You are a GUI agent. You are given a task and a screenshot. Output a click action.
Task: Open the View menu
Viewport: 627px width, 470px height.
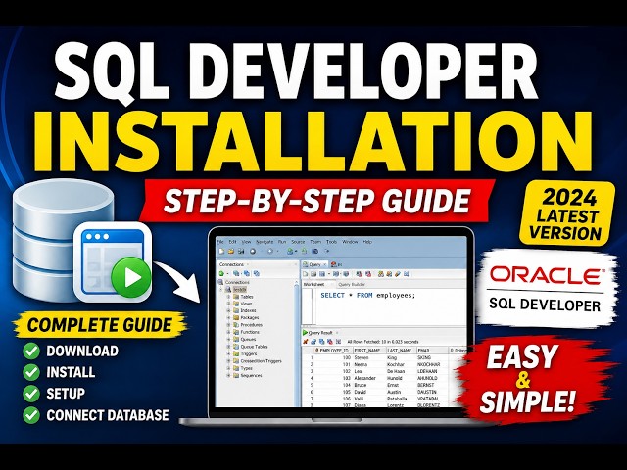pyautogui.click(x=246, y=242)
